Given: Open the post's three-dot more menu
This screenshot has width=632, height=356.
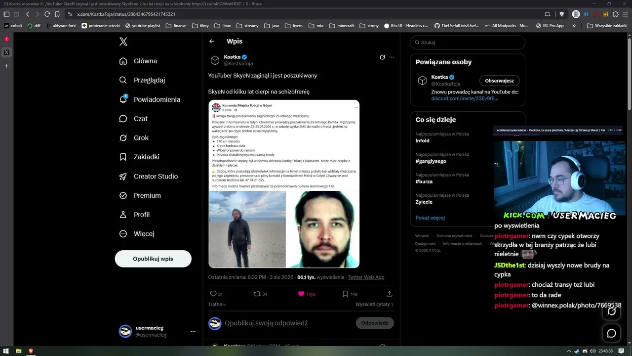Looking at the screenshot, I should pyautogui.click(x=392, y=57).
